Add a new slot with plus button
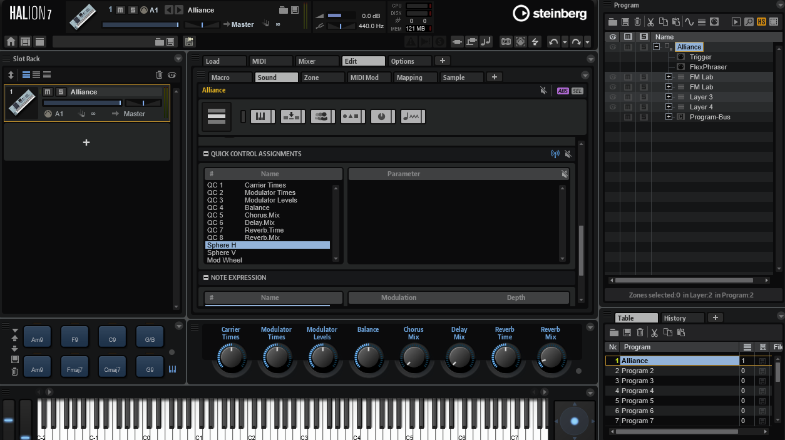 [x=86, y=142]
